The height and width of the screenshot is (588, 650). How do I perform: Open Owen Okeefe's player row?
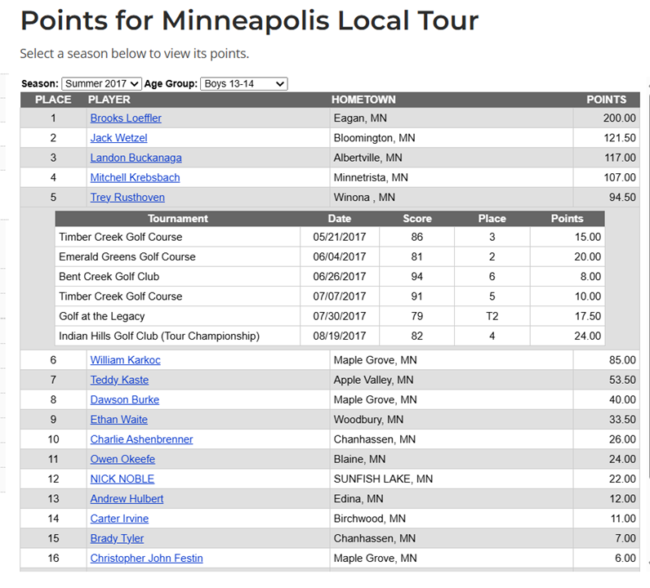click(122, 459)
